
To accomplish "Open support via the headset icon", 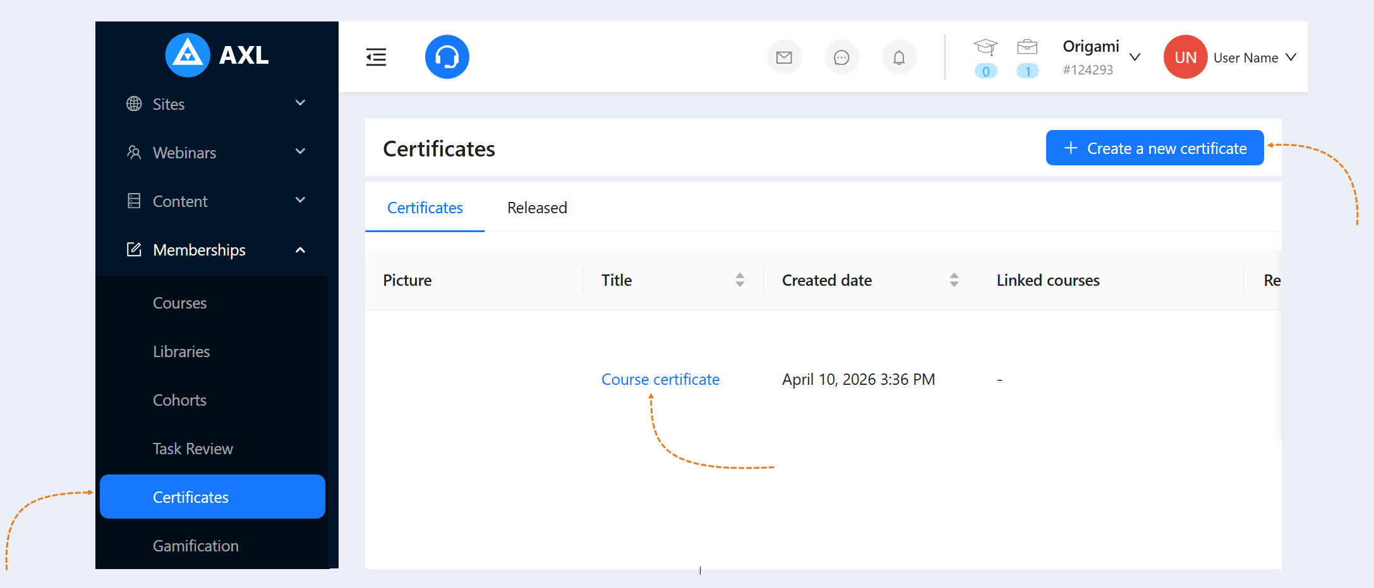I will 447,57.
